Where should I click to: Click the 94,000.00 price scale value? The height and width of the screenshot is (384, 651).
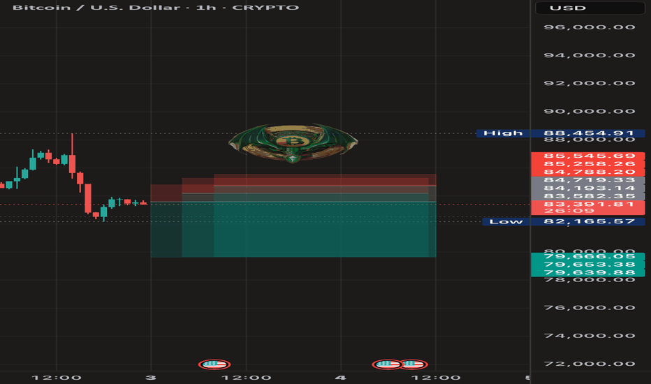[590, 55]
